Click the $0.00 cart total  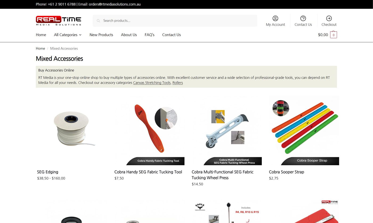point(323,35)
